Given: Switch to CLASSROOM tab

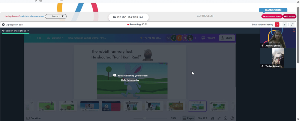Looking at the screenshot, I should pos(273,10).
